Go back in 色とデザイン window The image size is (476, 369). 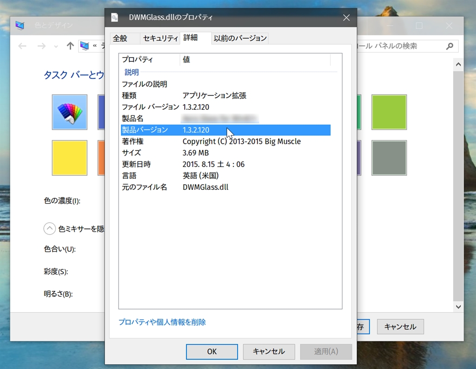coord(22,46)
